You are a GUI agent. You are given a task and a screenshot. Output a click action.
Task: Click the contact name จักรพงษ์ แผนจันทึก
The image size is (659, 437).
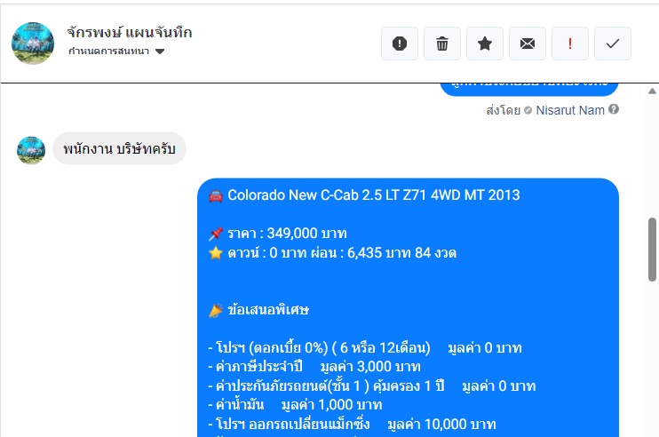click(130, 32)
